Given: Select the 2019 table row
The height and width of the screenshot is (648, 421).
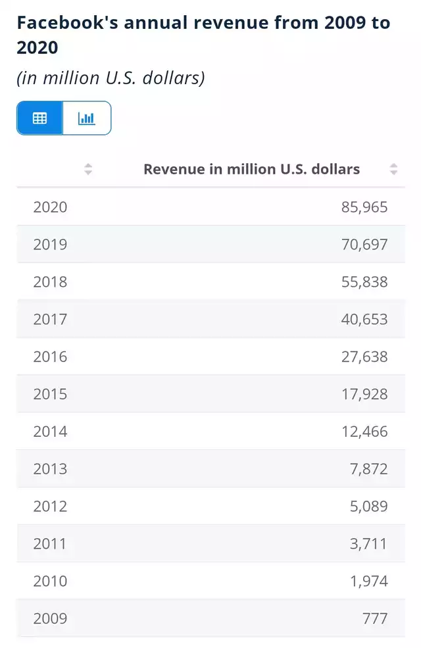Looking at the screenshot, I should pyautogui.click(x=210, y=244).
